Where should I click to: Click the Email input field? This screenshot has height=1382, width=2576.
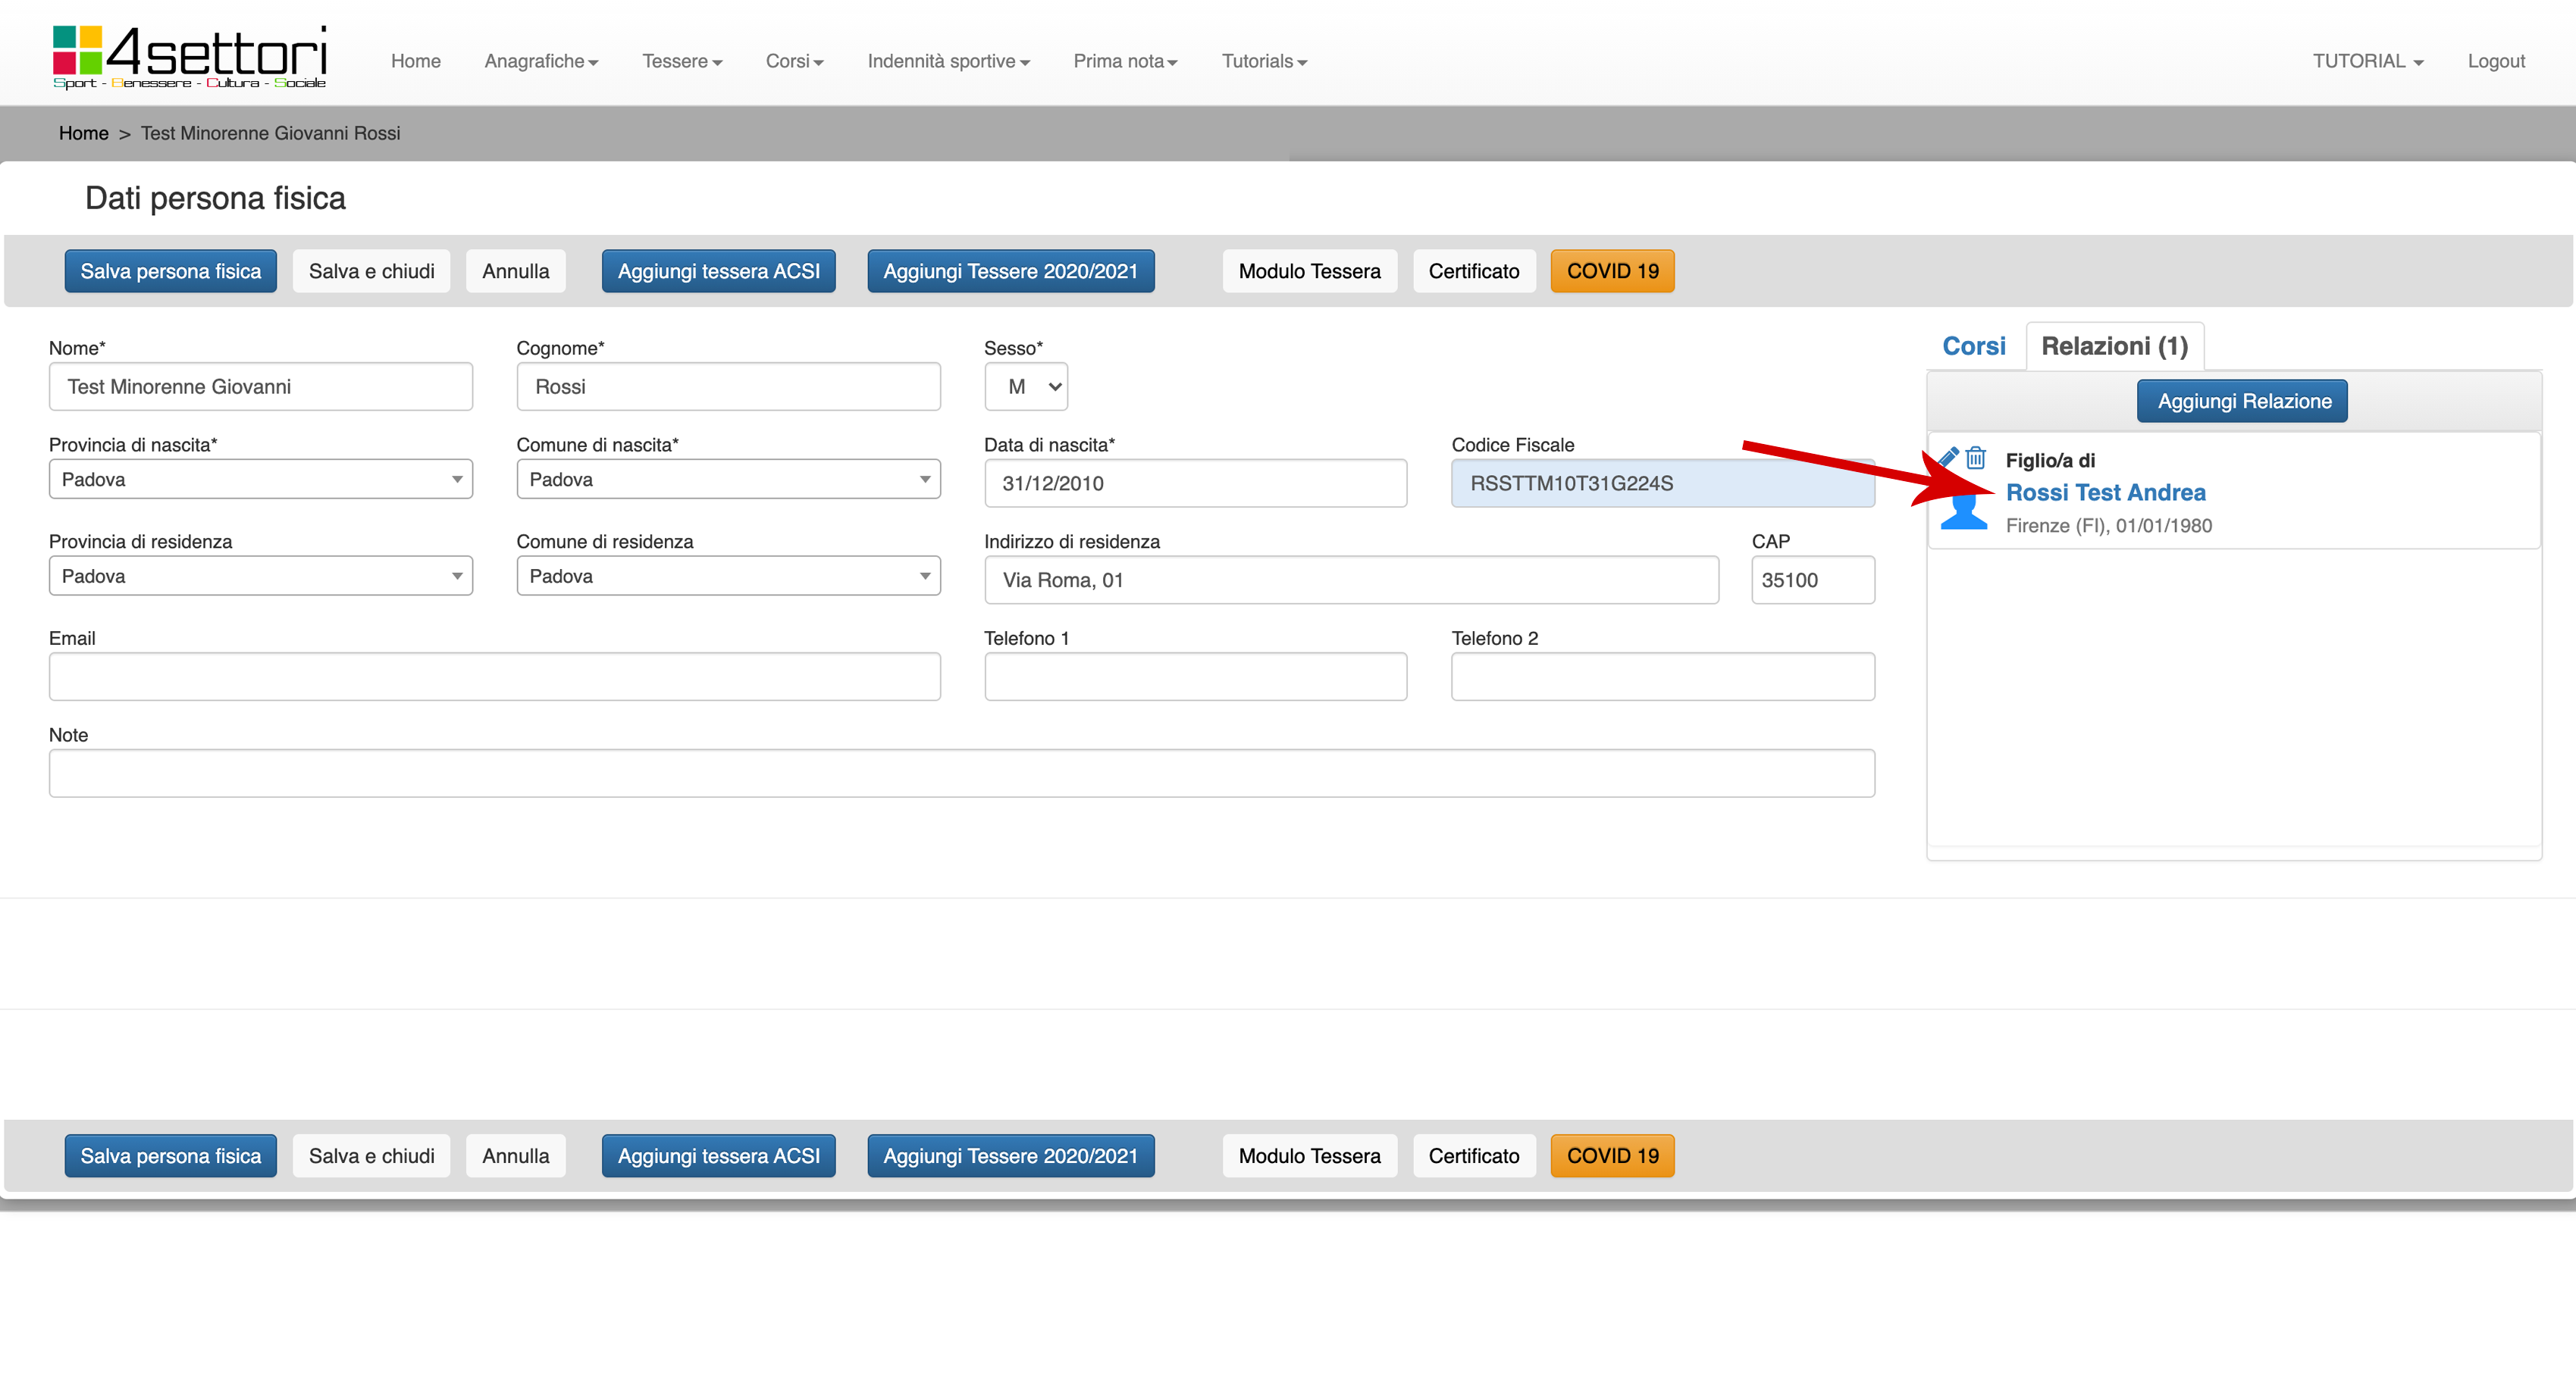pos(494,677)
